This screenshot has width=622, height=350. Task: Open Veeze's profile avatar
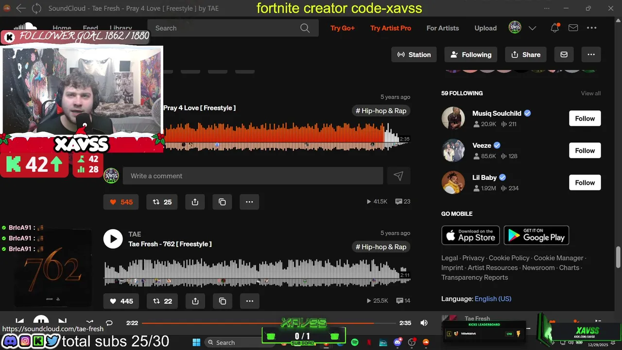[453, 151]
